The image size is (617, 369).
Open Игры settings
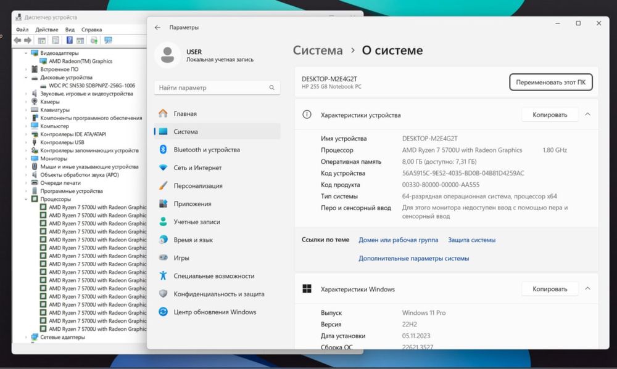click(217, 258)
